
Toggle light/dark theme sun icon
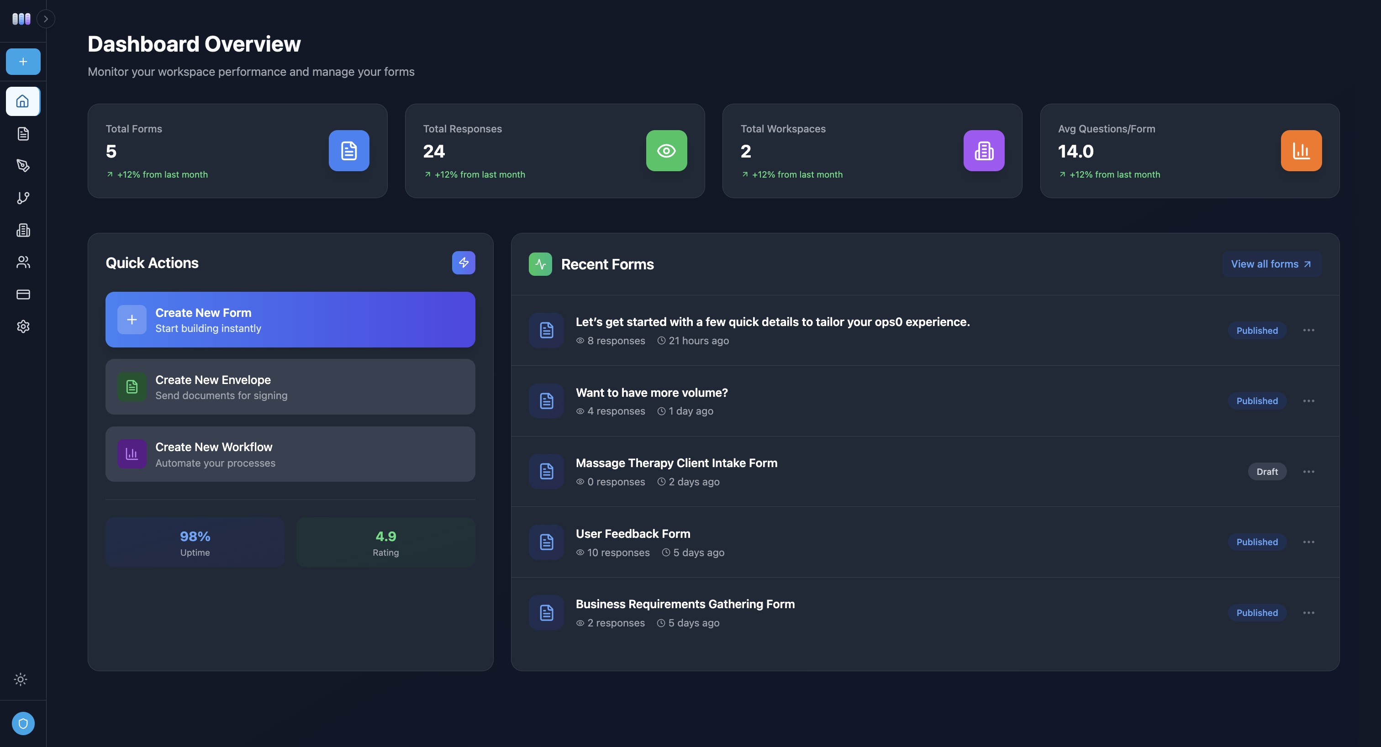(21, 679)
